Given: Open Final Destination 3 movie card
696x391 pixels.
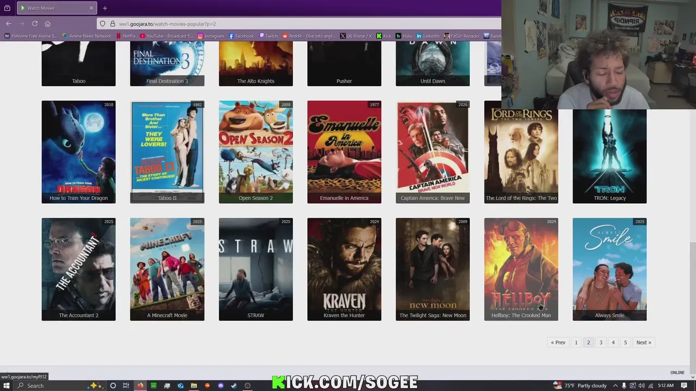Looking at the screenshot, I should click(x=167, y=64).
